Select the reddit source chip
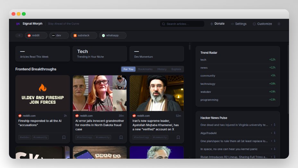Screen dimensions: 298x168 click(36, 36)
